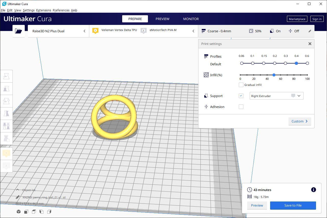Switch to the PREVIEW stage tab
Image resolution: width=327 pixels, height=218 pixels.
click(162, 19)
